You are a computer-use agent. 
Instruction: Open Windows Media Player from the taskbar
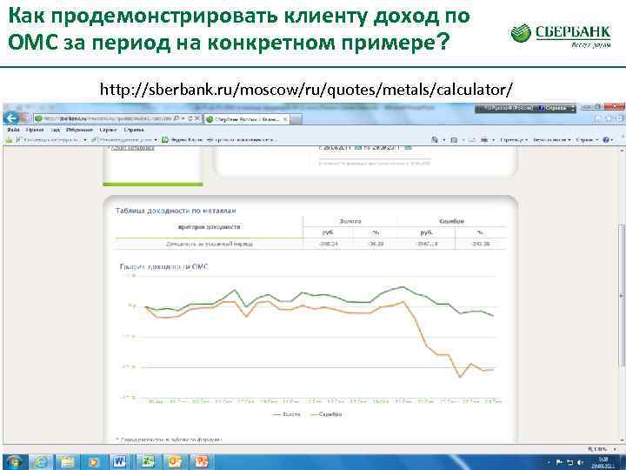pos(93,462)
